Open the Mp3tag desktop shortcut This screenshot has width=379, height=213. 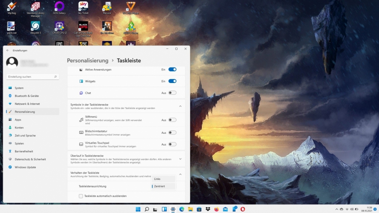click(12, 8)
